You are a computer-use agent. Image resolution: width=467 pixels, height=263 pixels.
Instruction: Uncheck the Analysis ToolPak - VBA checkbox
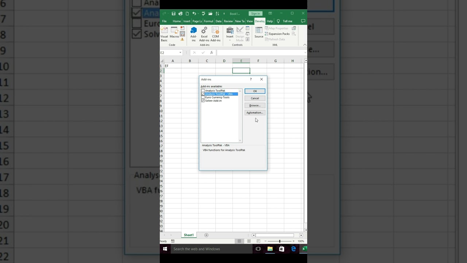203,94
